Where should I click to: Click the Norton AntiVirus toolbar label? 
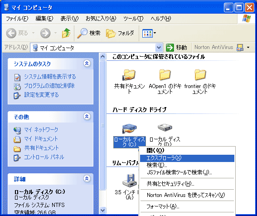(x=214, y=47)
